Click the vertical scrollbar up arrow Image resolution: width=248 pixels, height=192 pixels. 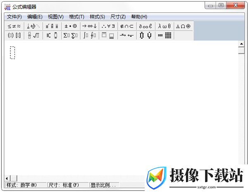(241, 44)
